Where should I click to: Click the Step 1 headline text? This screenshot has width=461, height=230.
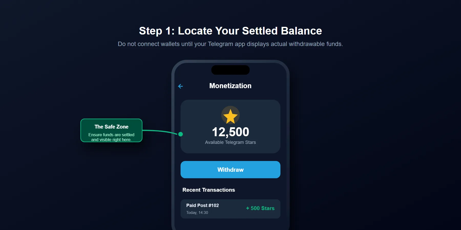[230, 31]
